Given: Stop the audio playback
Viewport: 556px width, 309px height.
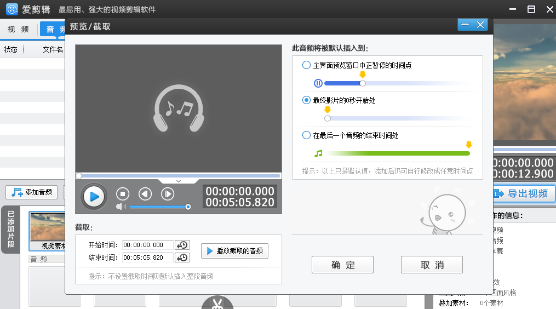Looking at the screenshot, I should coord(123,194).
